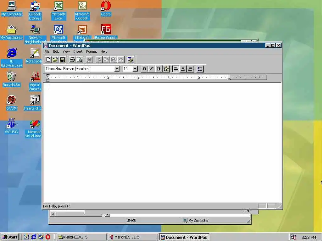Screen dimensions: 322x241
Task: Click the 154KB status text in background window
Action: pyautogui.click(x=131, y=221)
